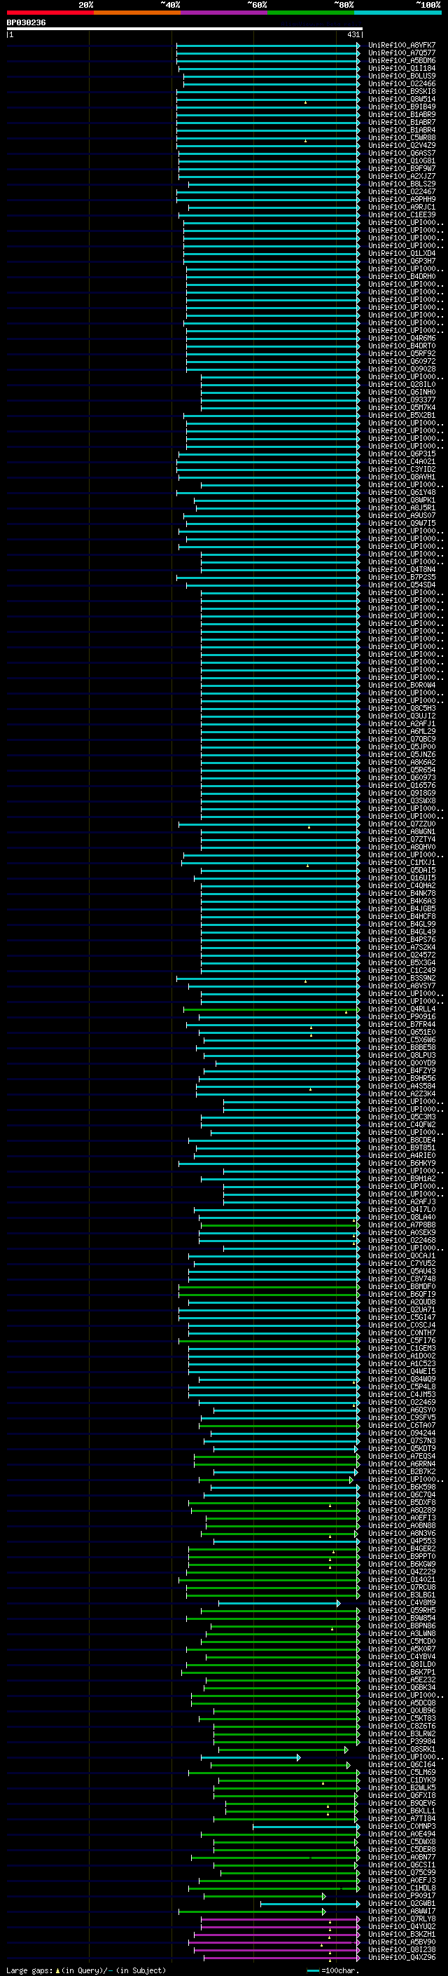Image resolution: width=448 pixels, height=1976 pixels.
Task: Click the UniRef100_Q0CAJ1 entry
Action: 402,1255
